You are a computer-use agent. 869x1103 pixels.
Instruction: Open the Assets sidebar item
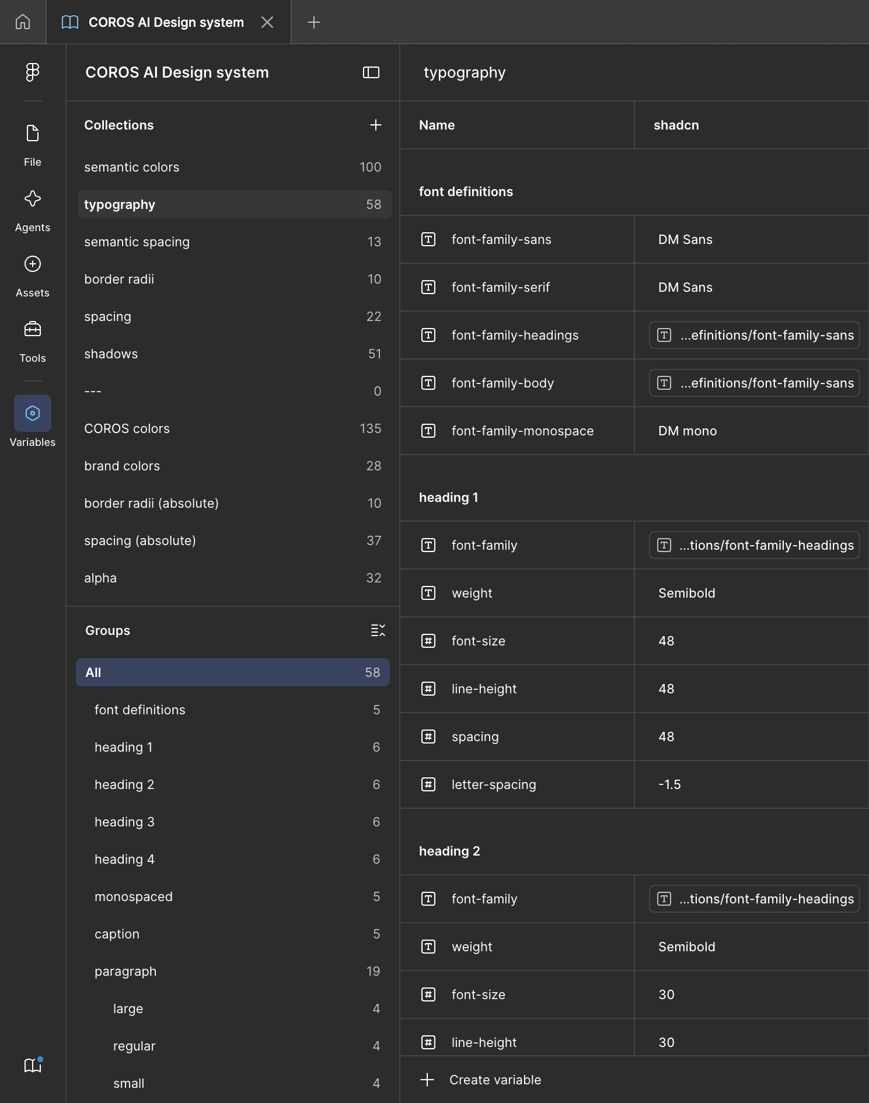coord(33,275)
